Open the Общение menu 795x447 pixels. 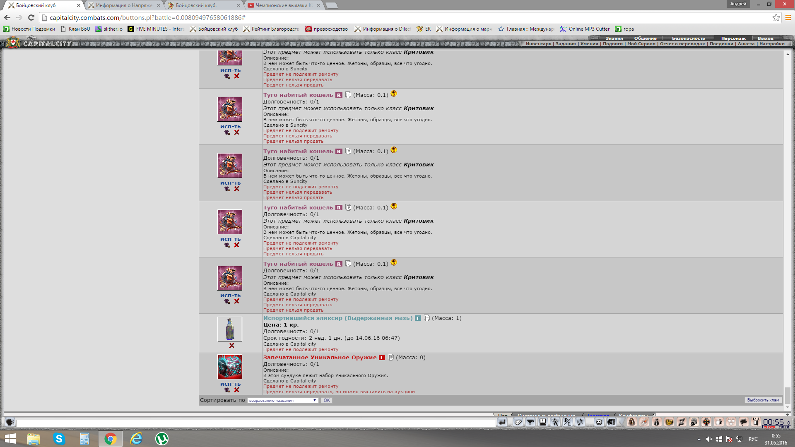(645, 38)
